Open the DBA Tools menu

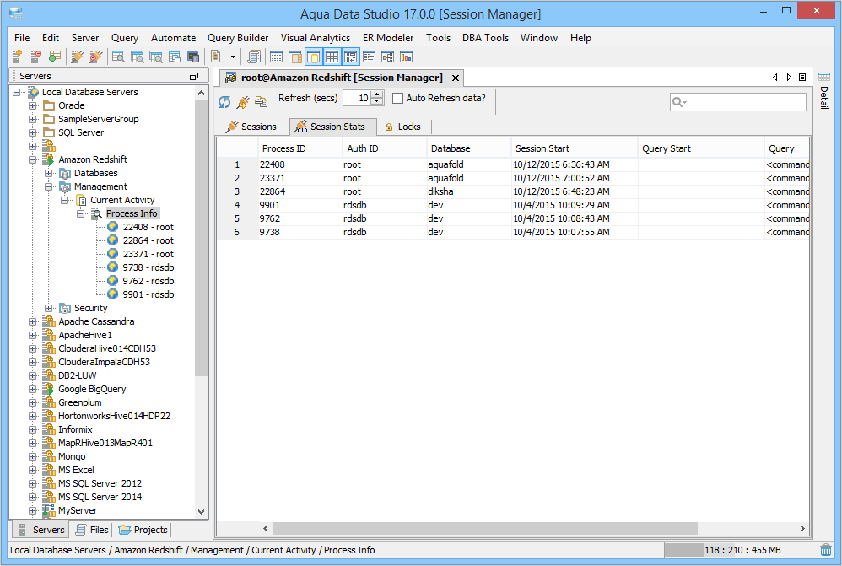[x=485, y=38]
